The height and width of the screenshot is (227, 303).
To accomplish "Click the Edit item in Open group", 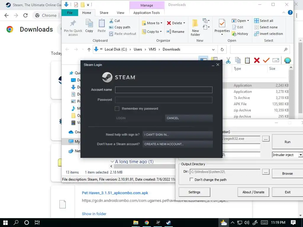I will click(x=238, y=27).
